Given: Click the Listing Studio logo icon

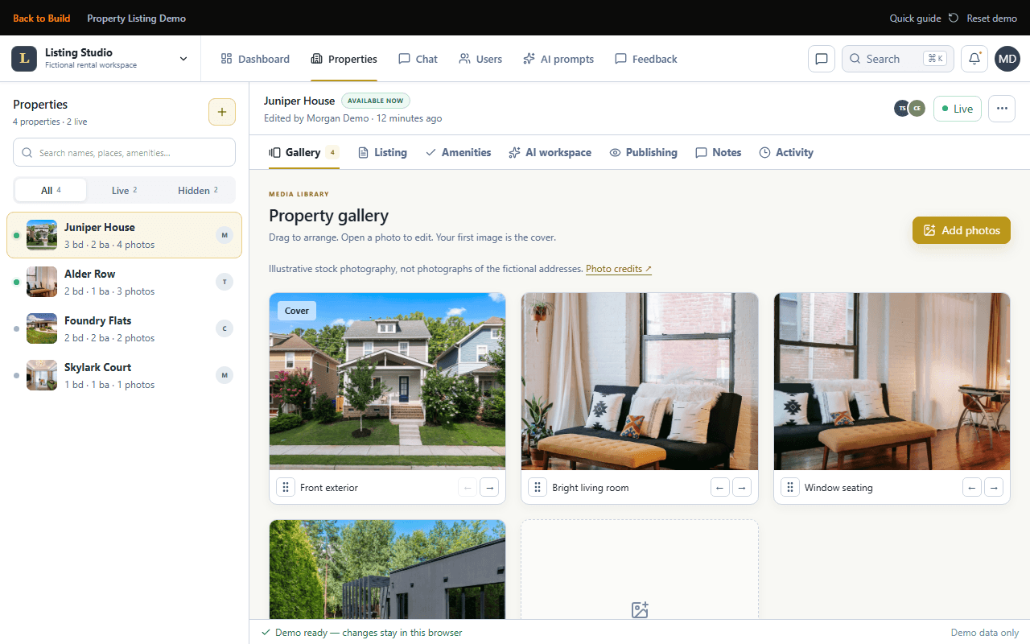Looking at the screenshot, I should click(24, 59).
